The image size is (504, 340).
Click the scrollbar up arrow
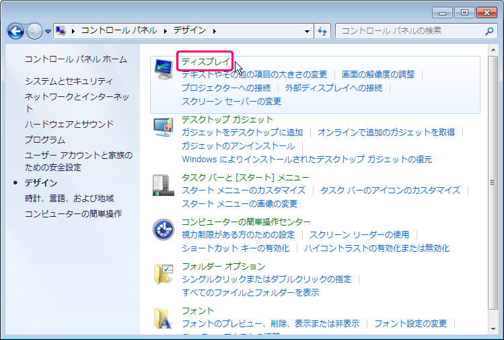coord(493,50)
